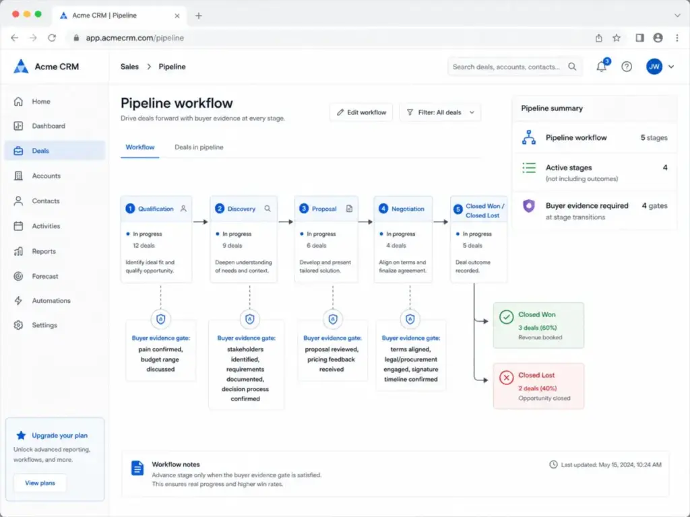Viewport: 690px width, 517px height.
Task: Click the purple Buyer evidence shield icon
Action: point(529,206)
